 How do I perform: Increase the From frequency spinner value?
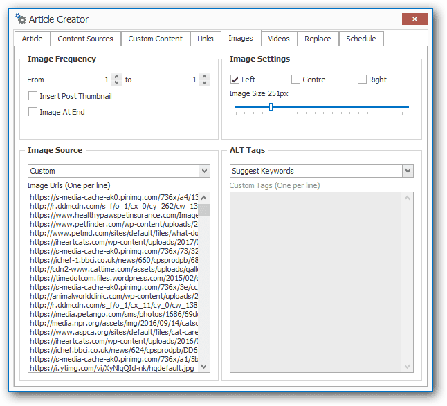[117, 77]
